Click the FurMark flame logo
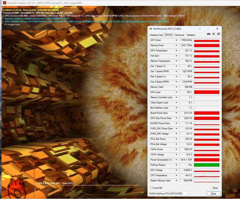This screenshot has height=199, width=240. [16, 189]
